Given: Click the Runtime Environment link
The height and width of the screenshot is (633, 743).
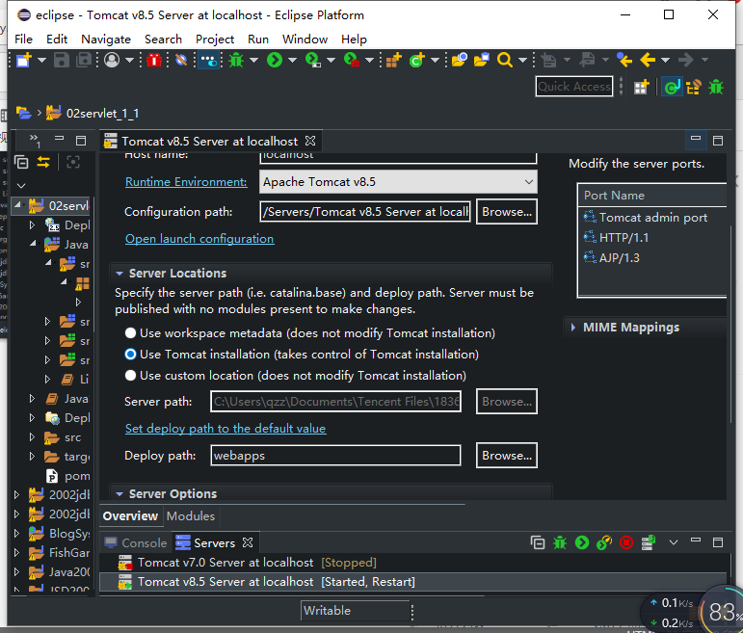Looking at the screenshot, I should (x=186, y=182).
